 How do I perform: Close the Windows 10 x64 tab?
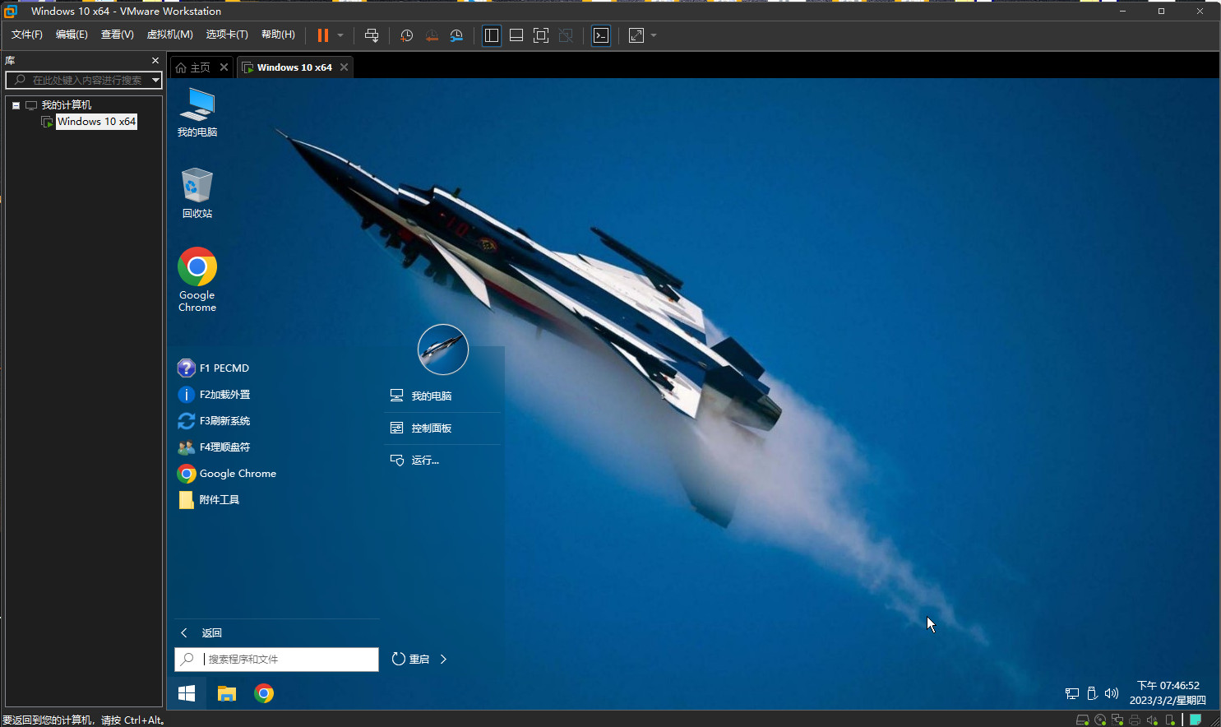pyautogui.click(x=345, y=67)
